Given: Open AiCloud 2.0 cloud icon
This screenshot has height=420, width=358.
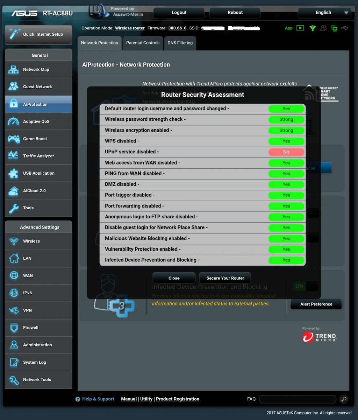Looking at the screenshot, I should tap(14, 190).
